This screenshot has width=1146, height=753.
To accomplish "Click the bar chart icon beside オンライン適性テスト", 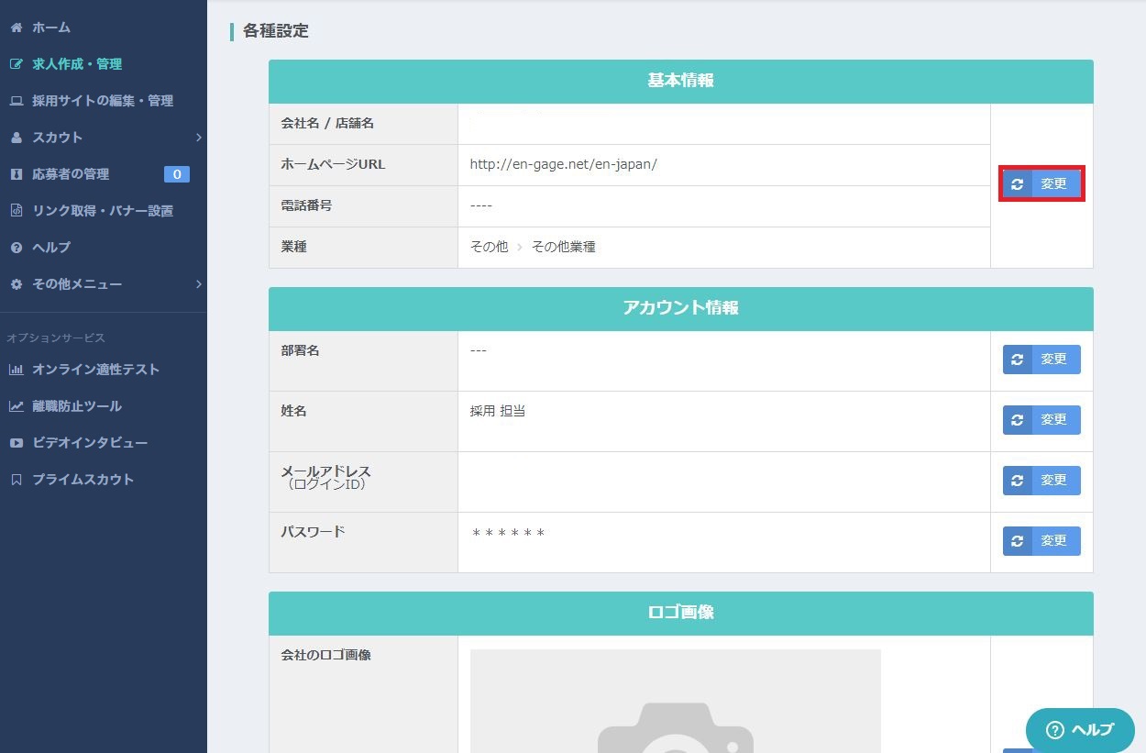I will click(x=16, y=370).
